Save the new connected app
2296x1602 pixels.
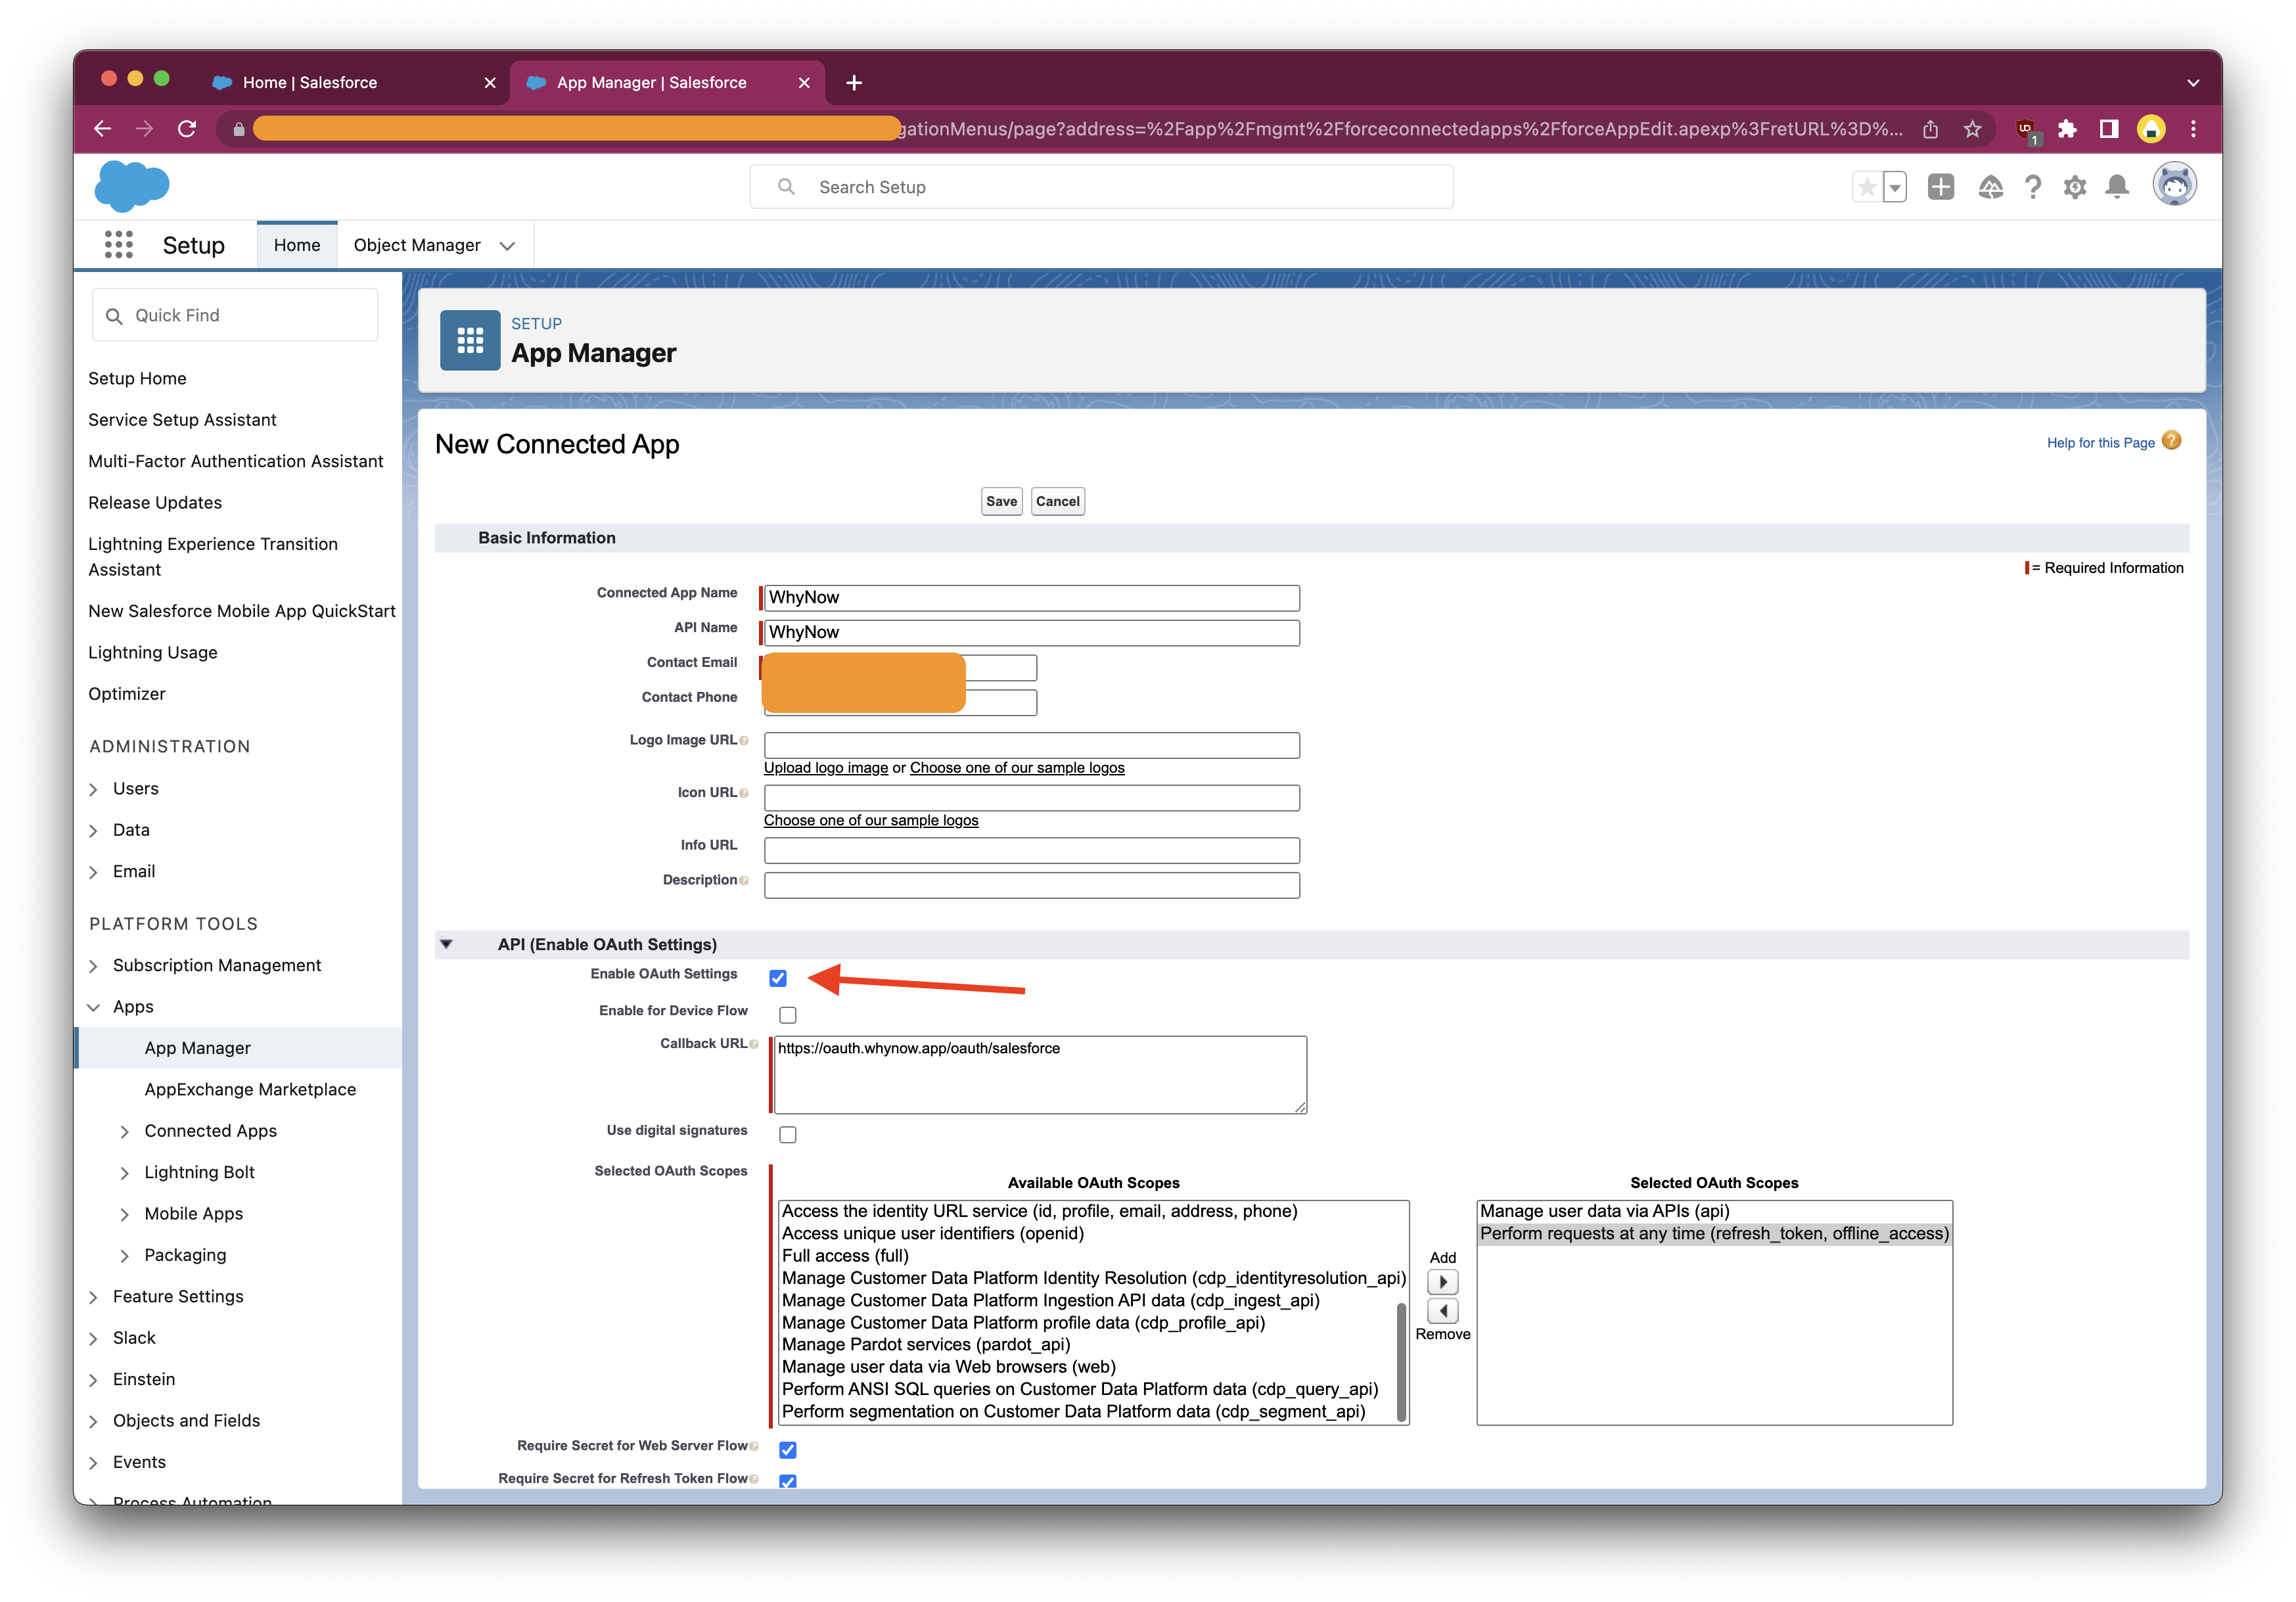click(1001, 501)
